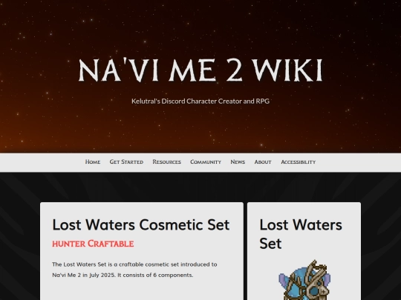Click the Lost Waters Cosmetic Set heading
This screenshot has height=300, width=401.
(x=141, y=224)
